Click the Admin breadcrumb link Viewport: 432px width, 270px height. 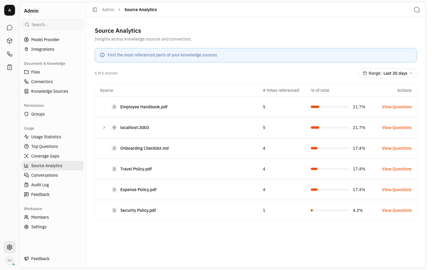pos(108,10)
